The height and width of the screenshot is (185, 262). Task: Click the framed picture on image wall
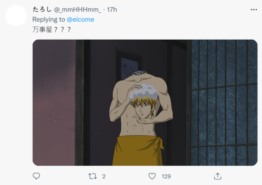click(x=129, y=65)
